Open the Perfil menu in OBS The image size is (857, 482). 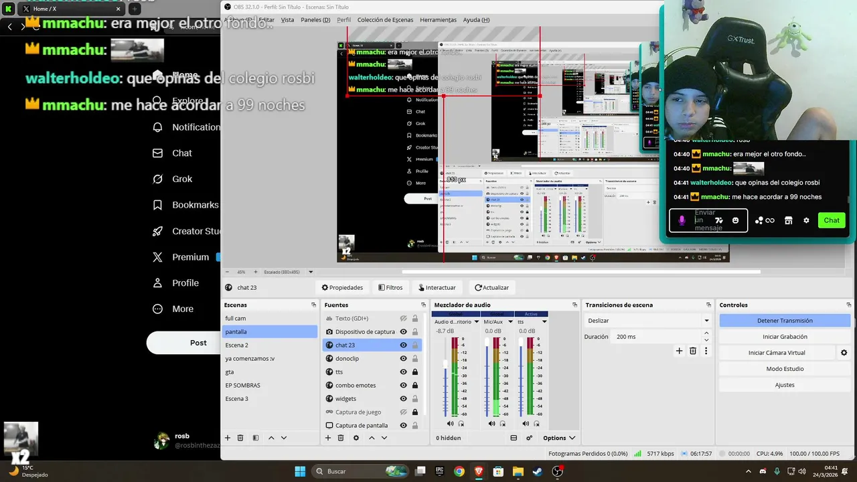click(343, 20)
